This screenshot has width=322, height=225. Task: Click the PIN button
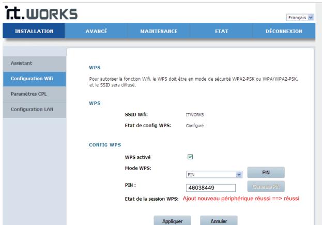click(266, 172)
